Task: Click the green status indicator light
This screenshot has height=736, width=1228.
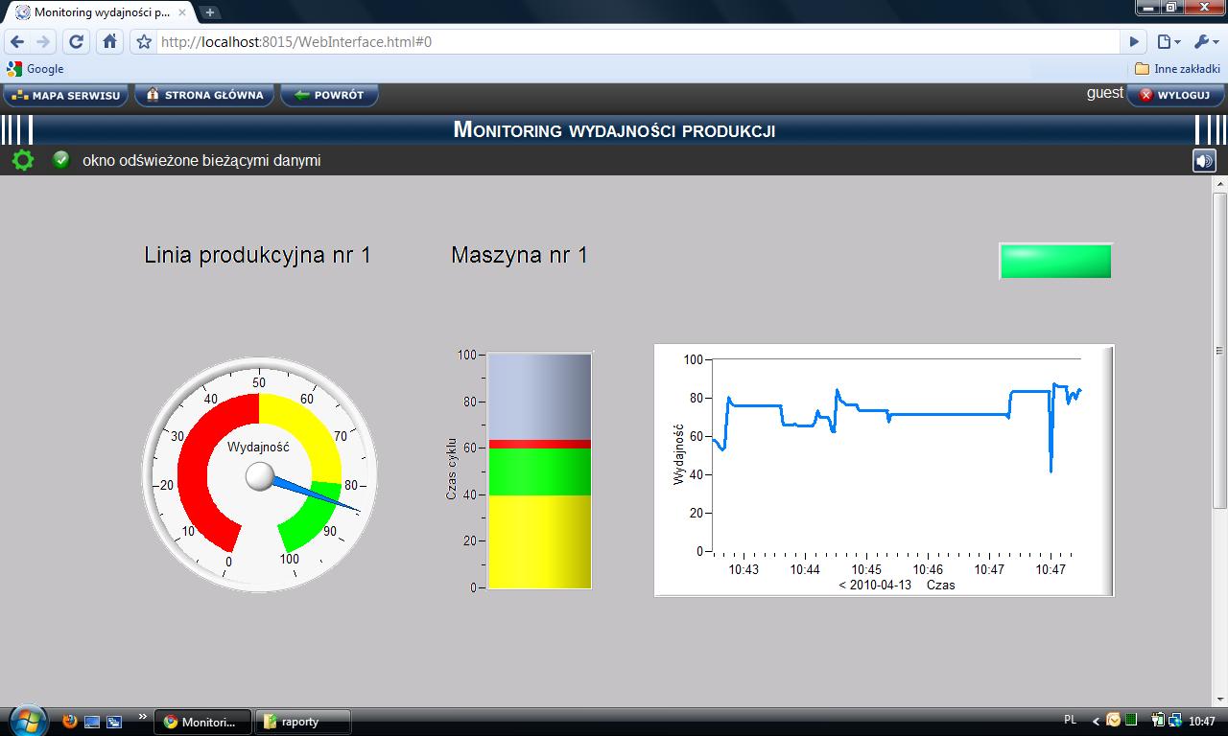Action: (1055, 261)
